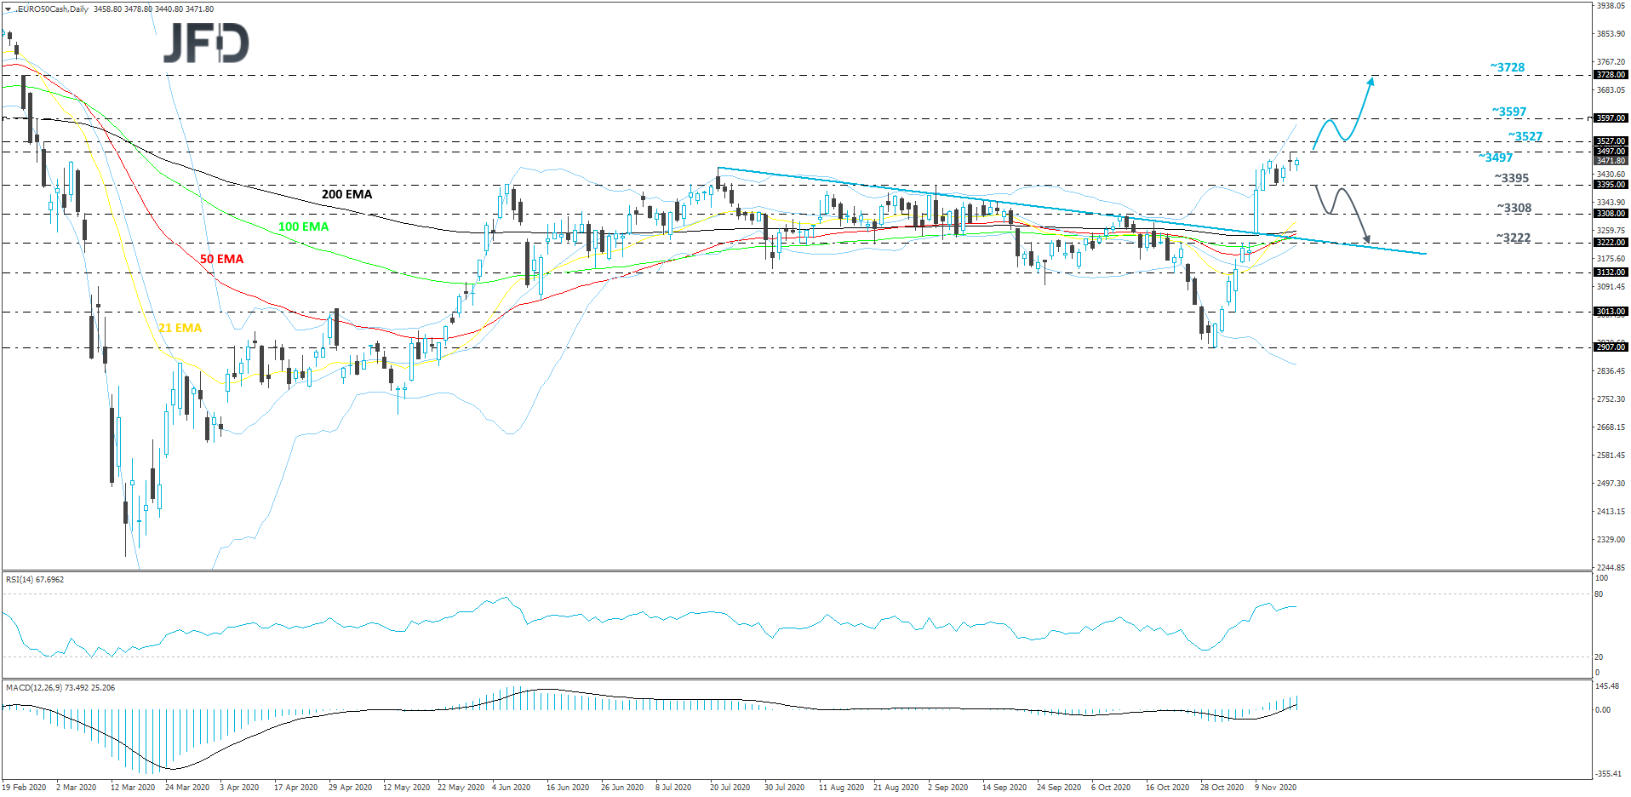1631x797 pixels.
Task: Select the 200 EMA label
Action: click(x=346, y=194)
